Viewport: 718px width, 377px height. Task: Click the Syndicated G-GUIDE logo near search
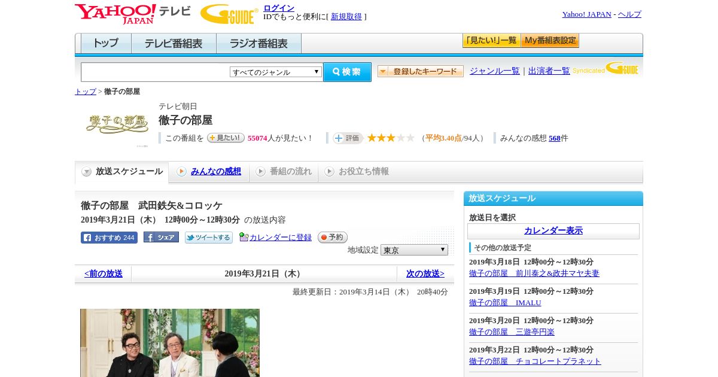point(606,69)
